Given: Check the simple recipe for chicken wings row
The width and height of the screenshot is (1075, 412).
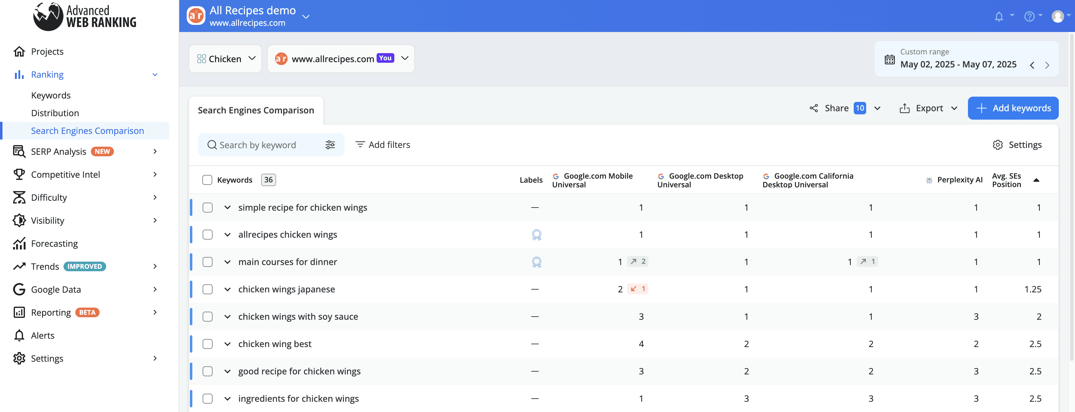Looking at the screenshot, I should [x=207, y=208].
